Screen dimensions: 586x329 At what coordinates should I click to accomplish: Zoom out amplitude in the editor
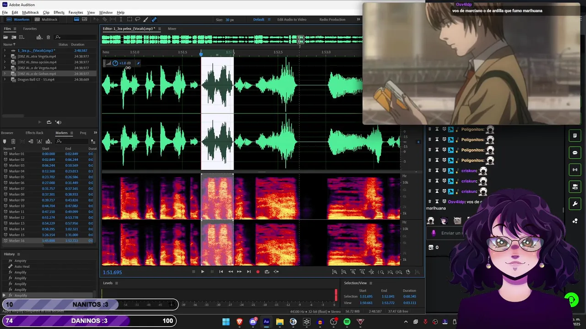click(x=344, y=272)
